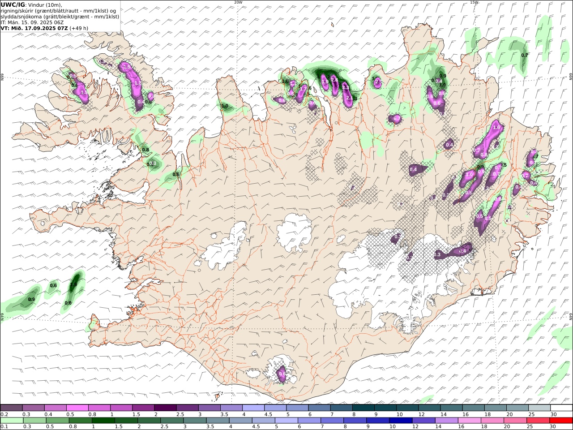Click the '0.1' label in lower legend row
The width and height of the screenshot is (573, 430).
click(x=4, y=427)
